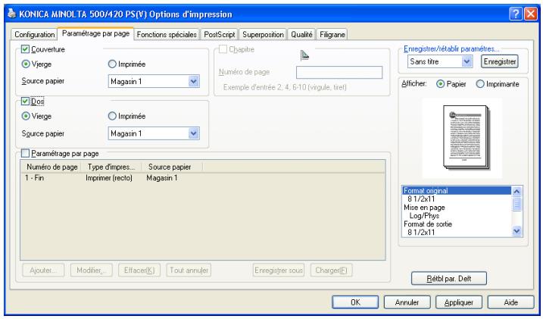543x319 pixels.
Task: Select Vierge radio under Couverture
Action: [25, 64]
